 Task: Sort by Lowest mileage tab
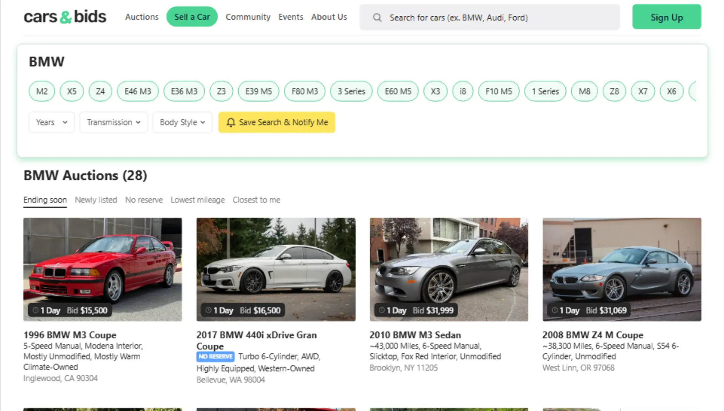(198, 200)
